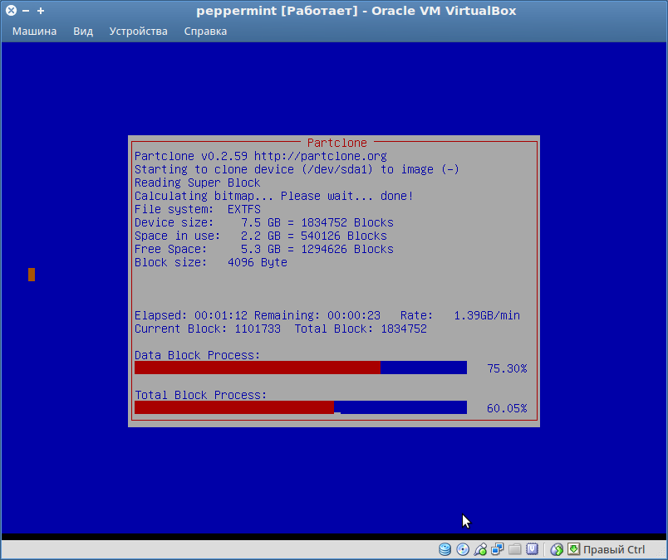668x560 pixels.
Task: Maximize the VirtualBox window with plus button
Action: tap(41, 11)
